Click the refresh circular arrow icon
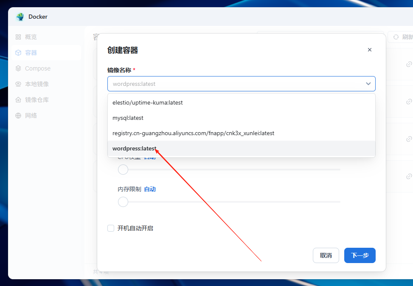This screenshot has height=286, width=413. tap(396, 37)
